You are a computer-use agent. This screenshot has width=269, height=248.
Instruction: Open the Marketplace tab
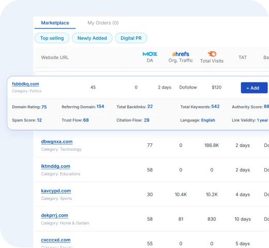point(55,23)
